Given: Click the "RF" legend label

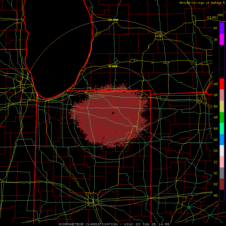Looking at the screenshot, I should tap(215, 28).
